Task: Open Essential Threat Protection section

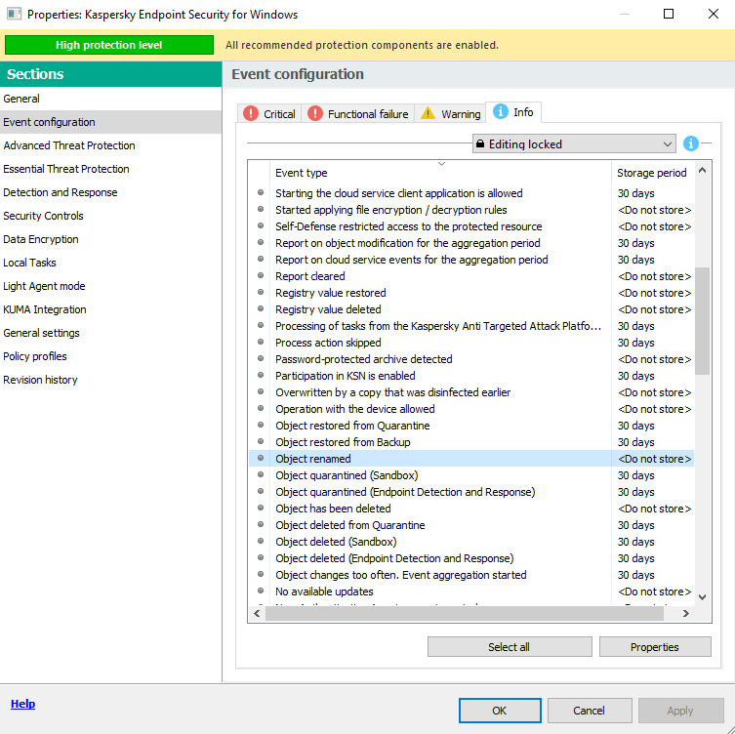Action: click(110, 169)
